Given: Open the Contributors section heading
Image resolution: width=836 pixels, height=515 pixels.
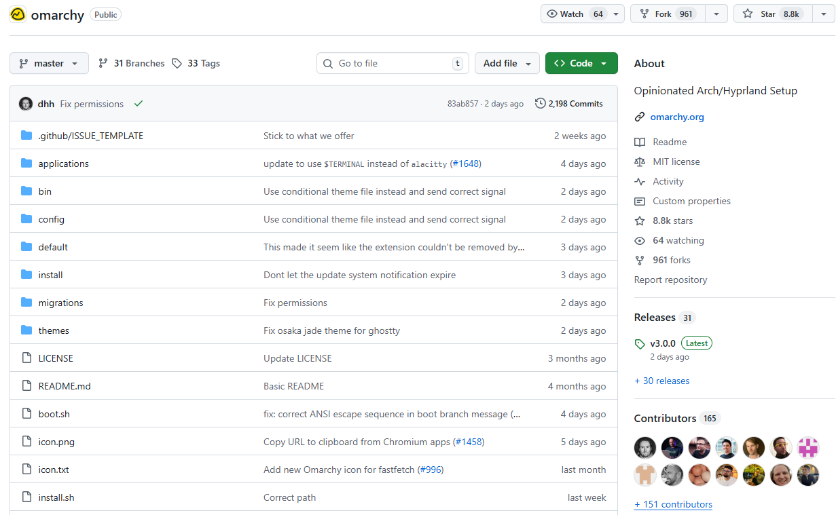Looking at the screenshot, I should 665,418.
